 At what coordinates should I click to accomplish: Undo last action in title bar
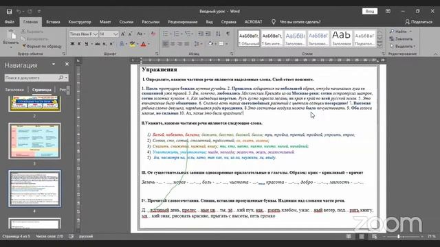(x=19, y=12)
